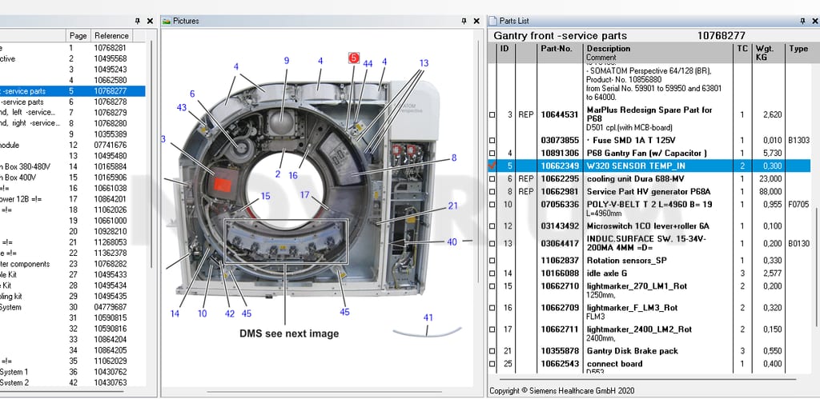This screenshot has width=820, height=399.
Task: Click the Parts List document icon
Action: point(492,21)
